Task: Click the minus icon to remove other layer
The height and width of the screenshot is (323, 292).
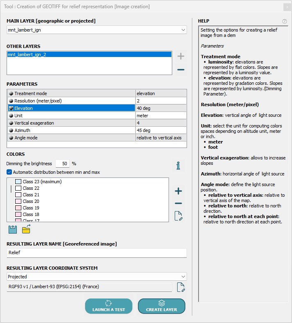Action: [180, 70]
